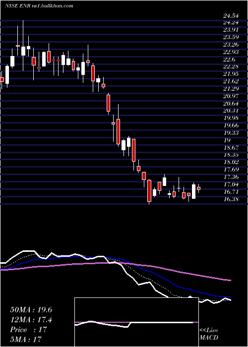Click the 23.26 price axis label
The image size is (248, 347).
[x=231, y=45]
